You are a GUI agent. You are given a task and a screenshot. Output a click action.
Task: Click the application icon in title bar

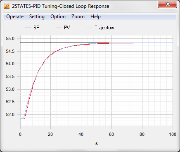click(x=7, y=6)
